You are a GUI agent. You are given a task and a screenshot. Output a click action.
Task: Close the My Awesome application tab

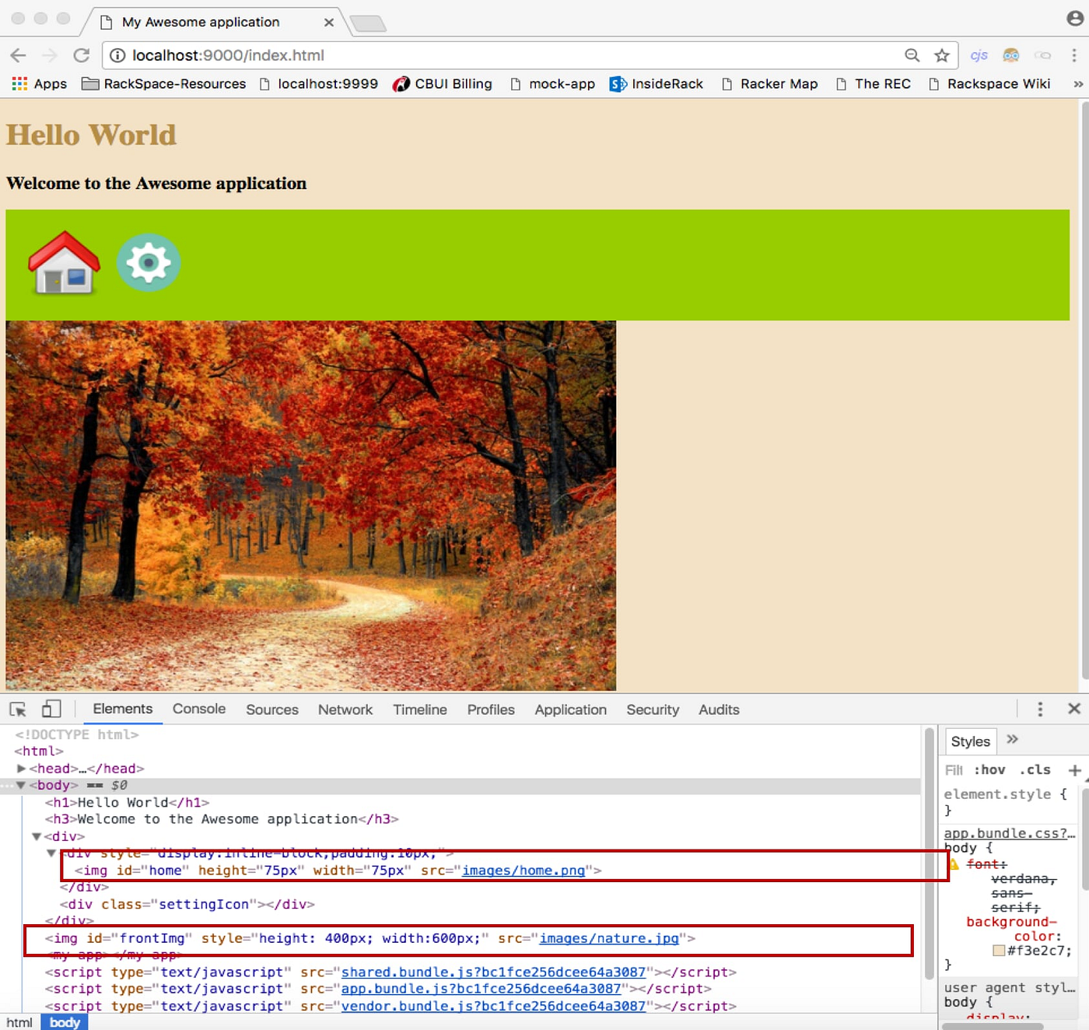point(329,22)
